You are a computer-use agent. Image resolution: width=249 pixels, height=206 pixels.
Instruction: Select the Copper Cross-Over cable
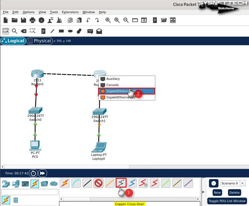[x=121, y=183]
